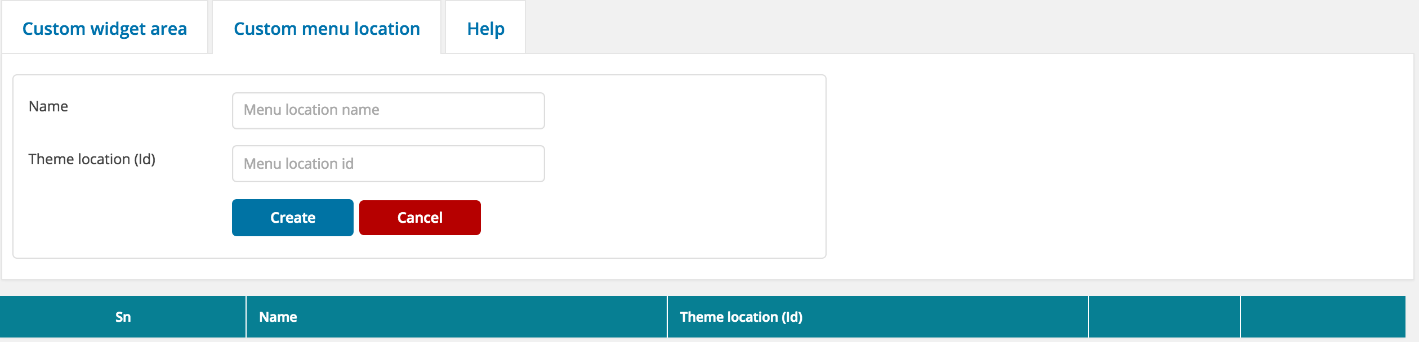This screenshot has width=1419, height=342.
Task: Switch to the Custom widget area tab
Action: pyautogui.click(x=105, y=28)
